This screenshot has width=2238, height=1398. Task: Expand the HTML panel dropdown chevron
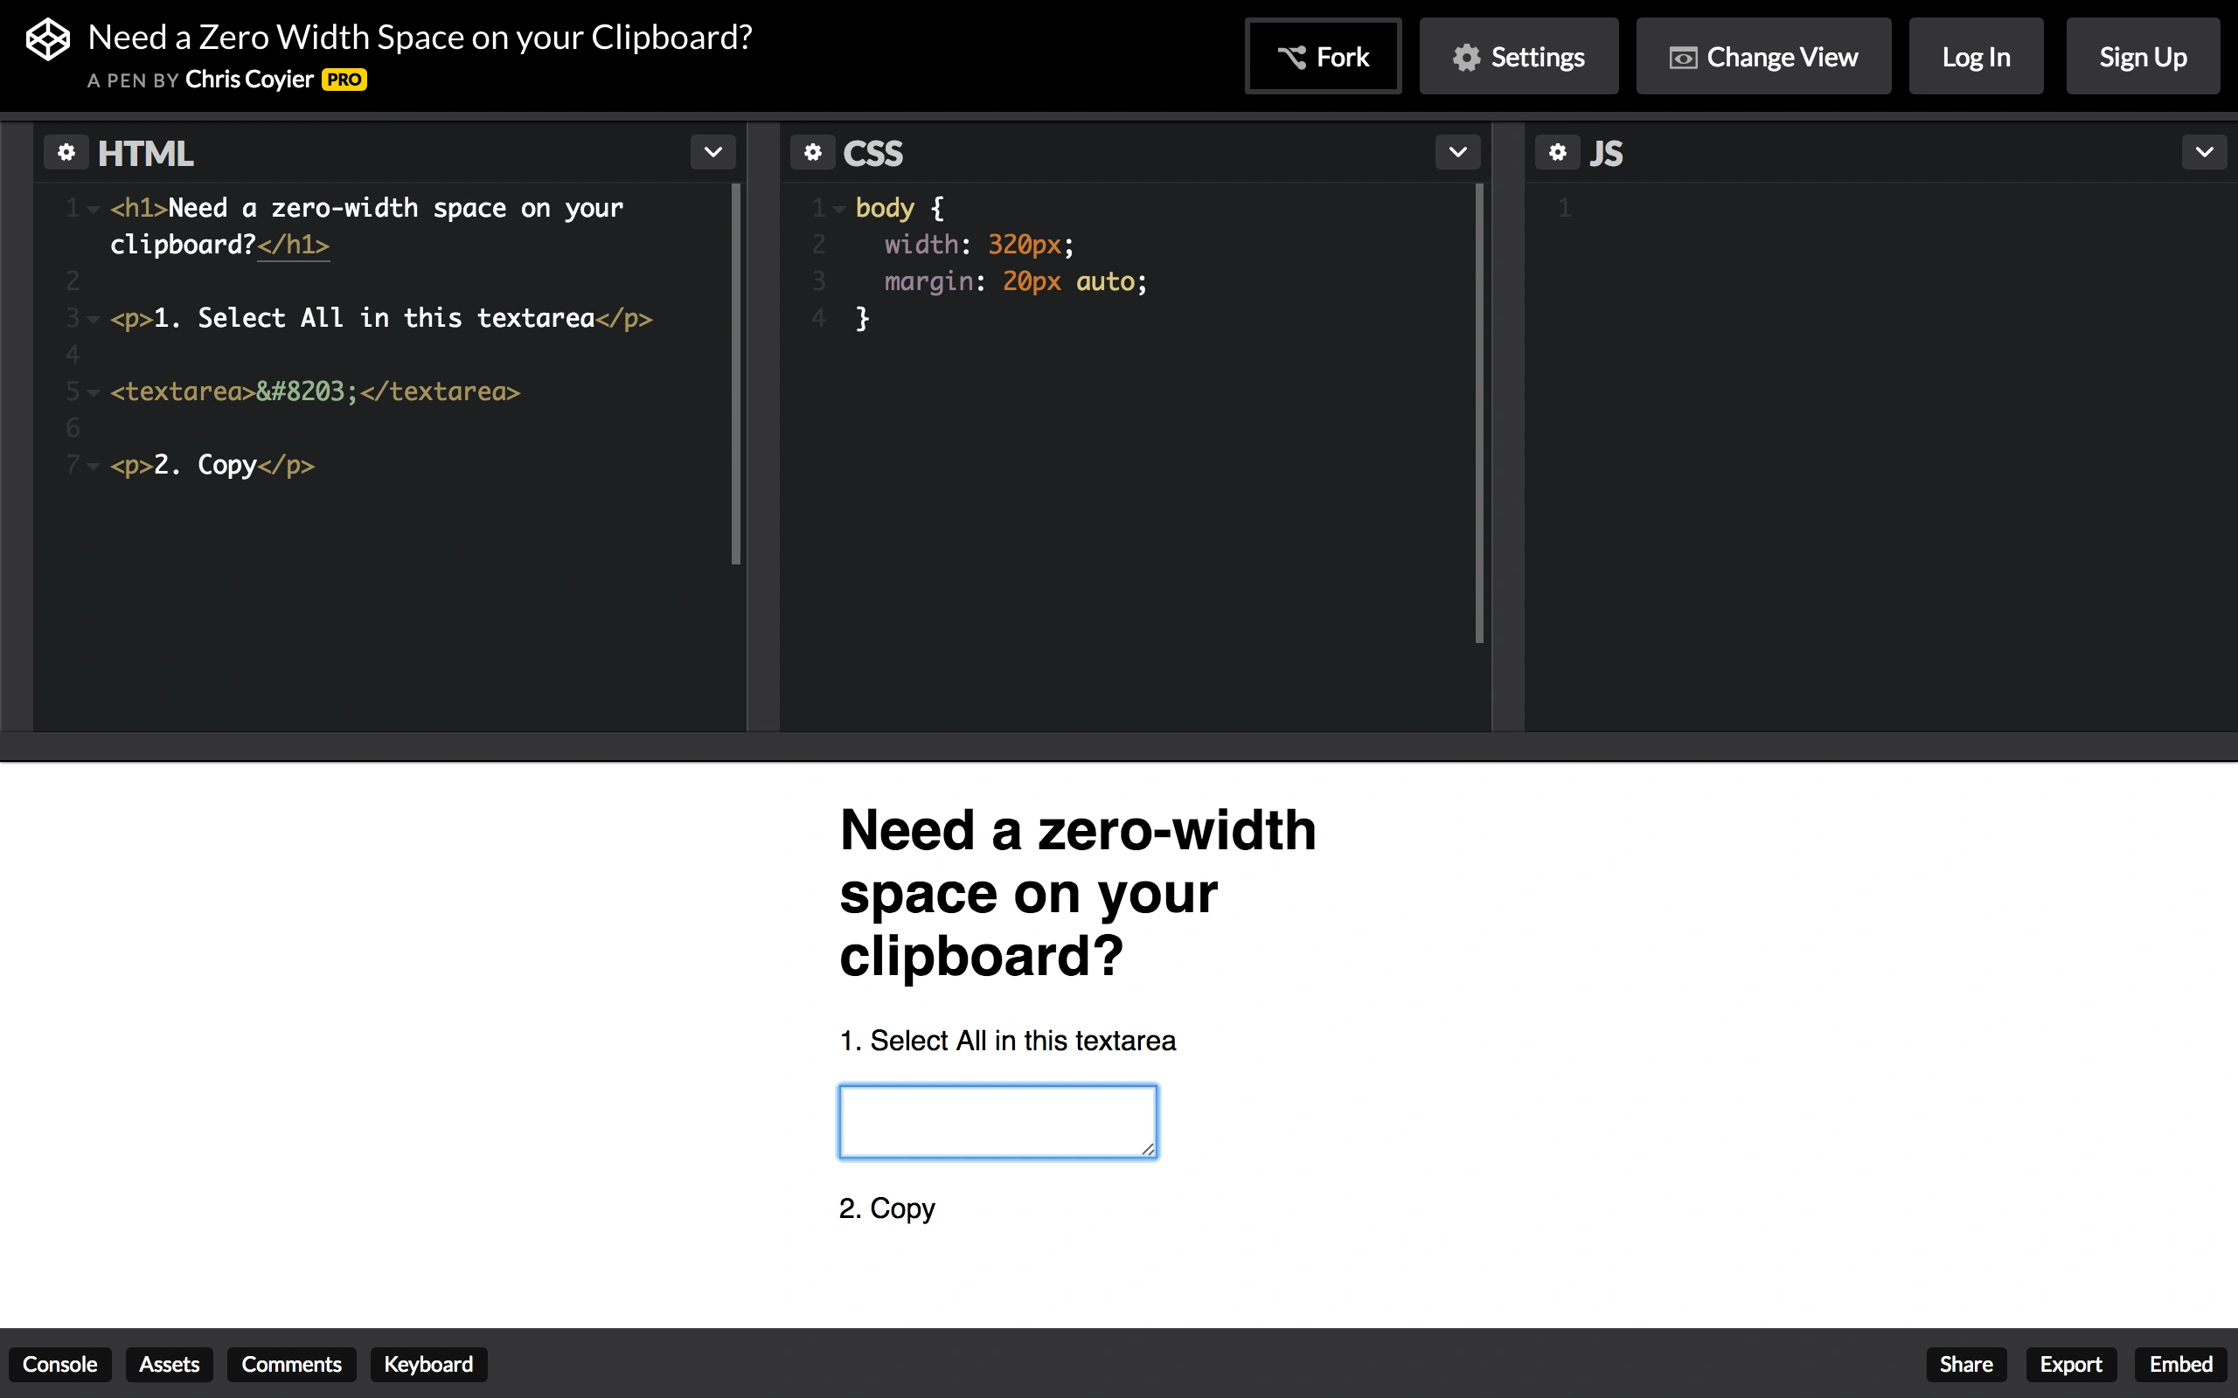[x=712, y=153]
